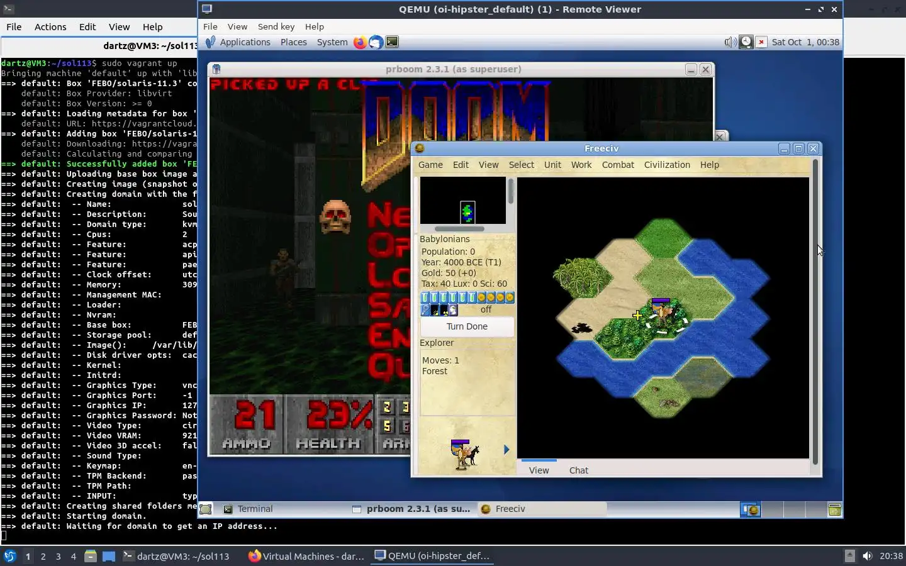This screenshot has height=566, width=906.
Task: Click the host tray notification icon
Action: [849, 556]
